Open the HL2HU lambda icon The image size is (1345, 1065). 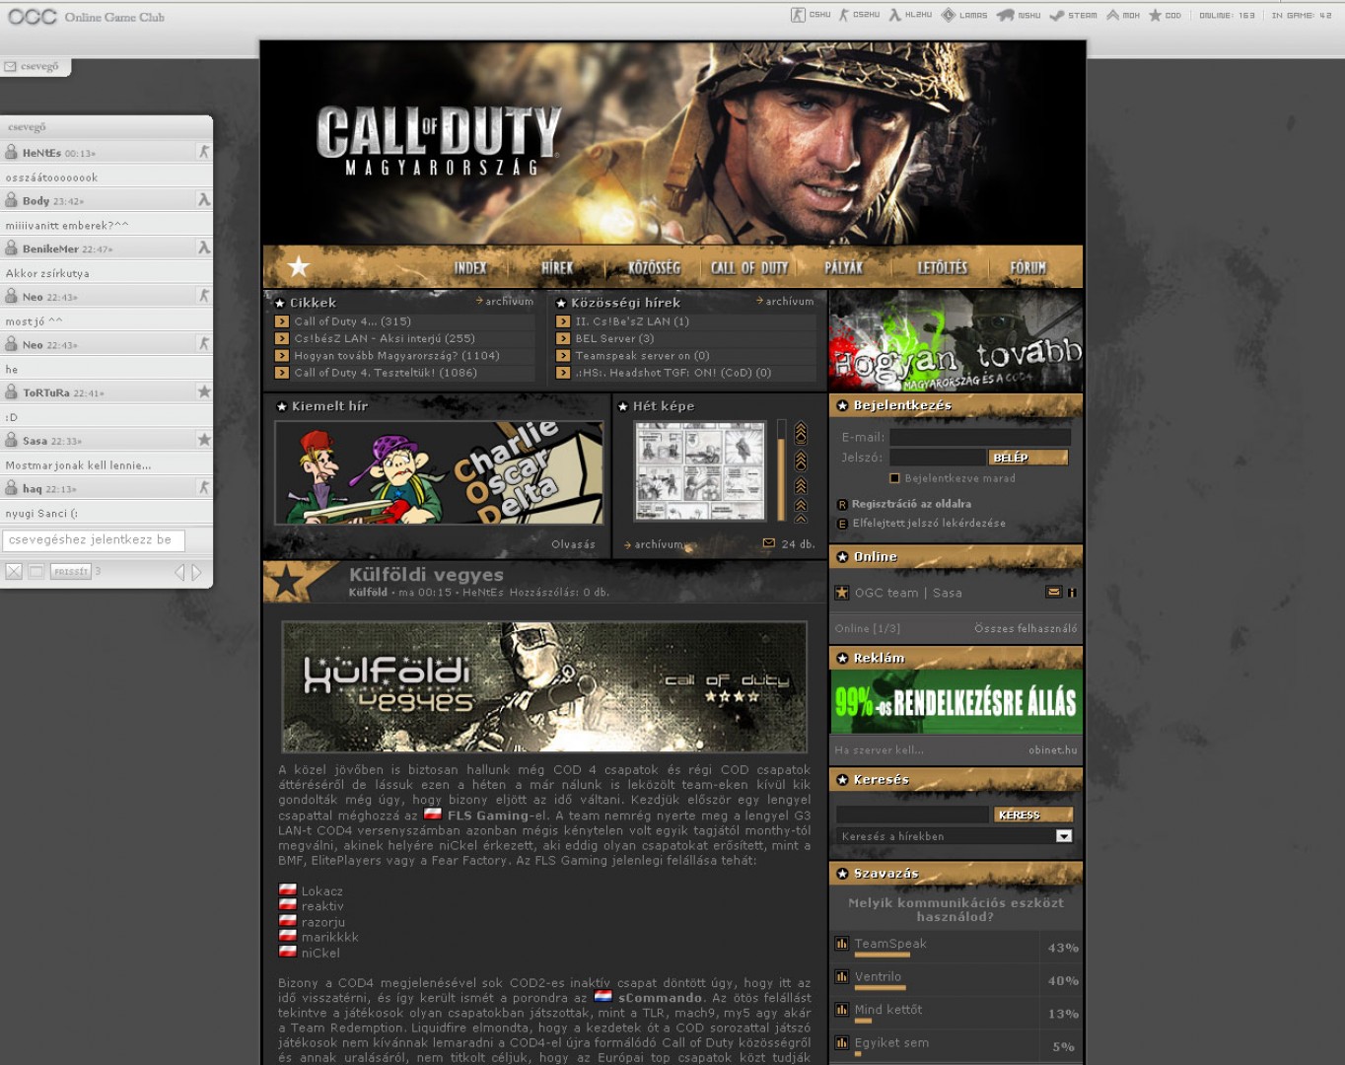click(x=894, y=15)
